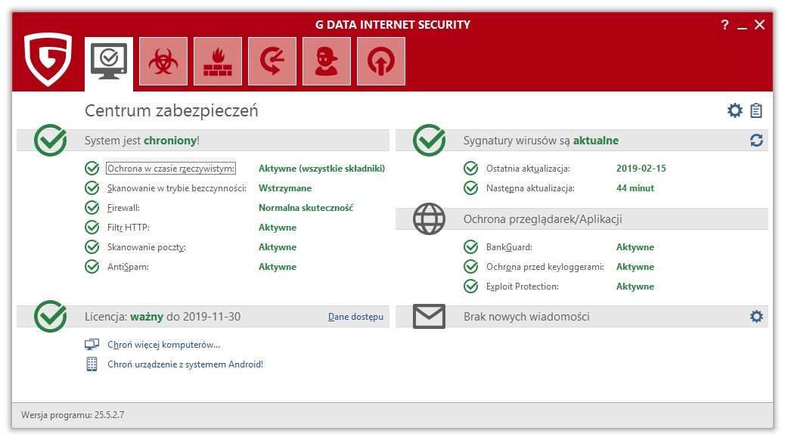Click the Brak nowych wiadomości header
Viewport: 785px width, 440px height.
526,316
